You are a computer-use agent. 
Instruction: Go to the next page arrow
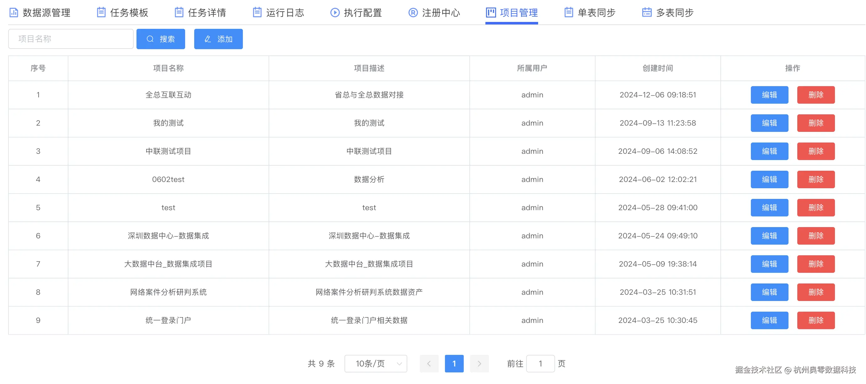479,364
